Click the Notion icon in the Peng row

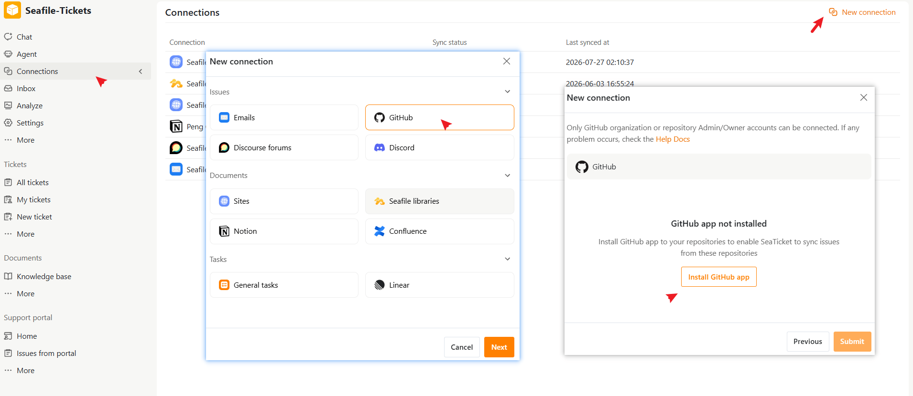(176, 126)
